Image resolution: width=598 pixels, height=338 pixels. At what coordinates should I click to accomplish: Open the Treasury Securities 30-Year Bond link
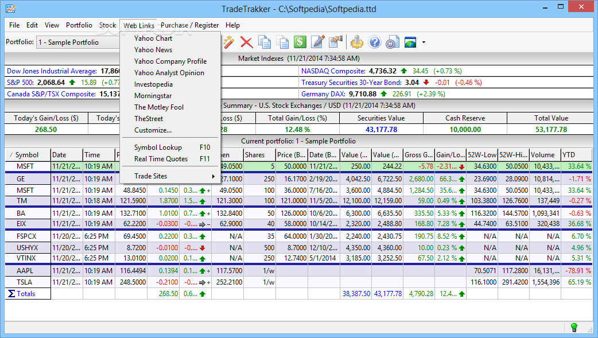coord(351,83)
